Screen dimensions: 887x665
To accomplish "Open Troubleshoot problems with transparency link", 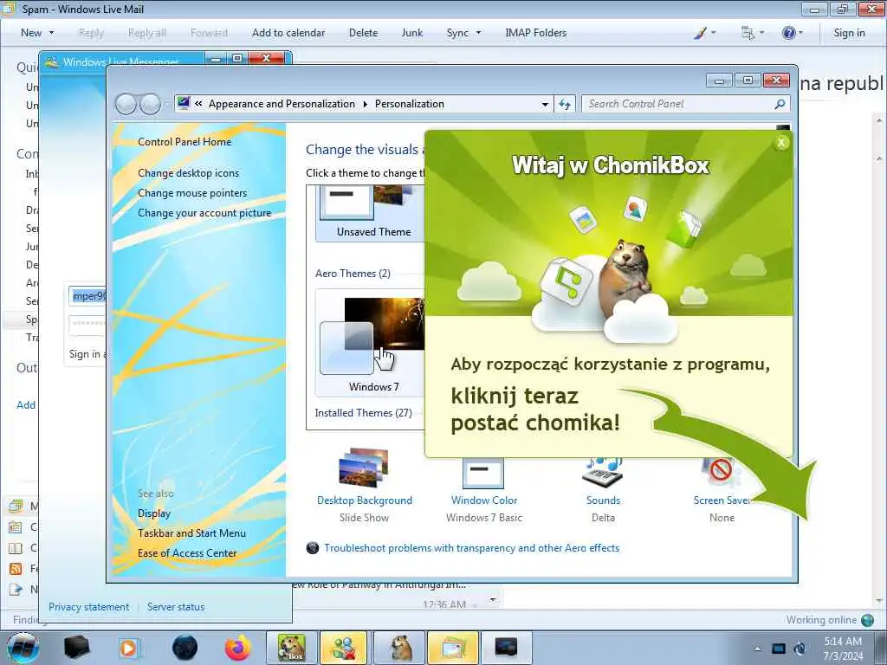I will (471, 547).
